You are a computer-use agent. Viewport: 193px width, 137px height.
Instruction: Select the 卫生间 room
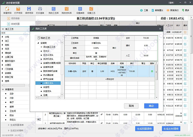pos(13,111)
